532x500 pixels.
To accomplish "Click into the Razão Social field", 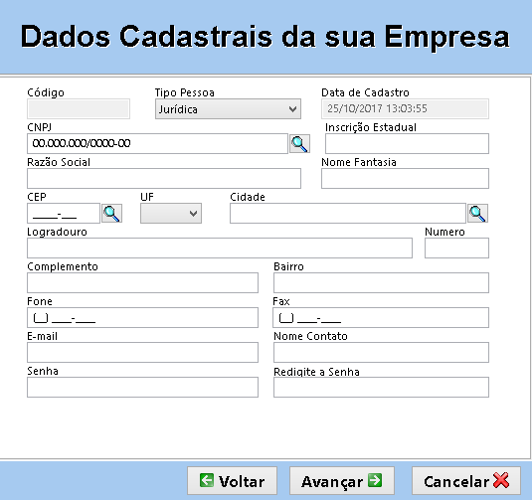I will pos(164,178).
